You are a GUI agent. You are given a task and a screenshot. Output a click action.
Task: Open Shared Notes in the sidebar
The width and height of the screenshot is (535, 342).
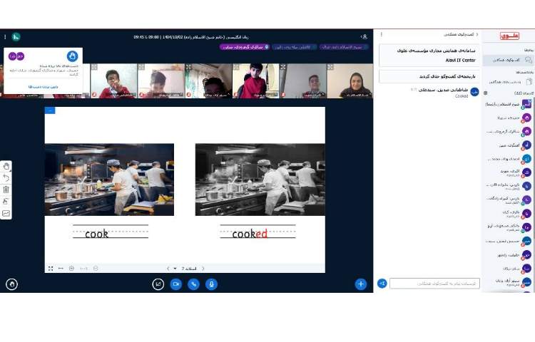(506, 82)
